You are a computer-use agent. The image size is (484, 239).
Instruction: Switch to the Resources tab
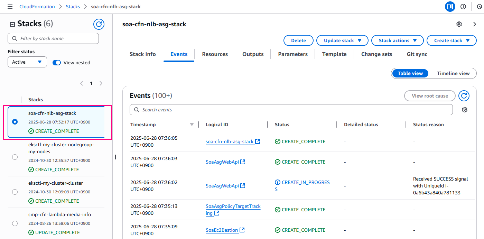click(x=215, y=54)
